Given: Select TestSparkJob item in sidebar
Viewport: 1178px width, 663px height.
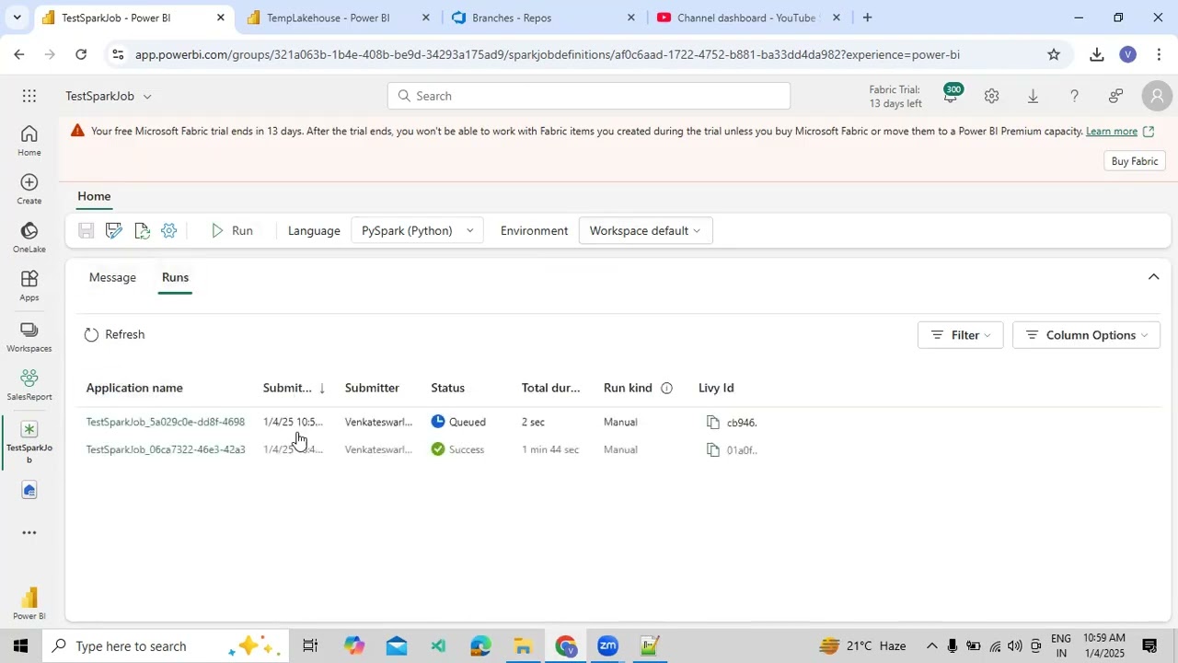Looking at the screenshot, I should [29, 443].
